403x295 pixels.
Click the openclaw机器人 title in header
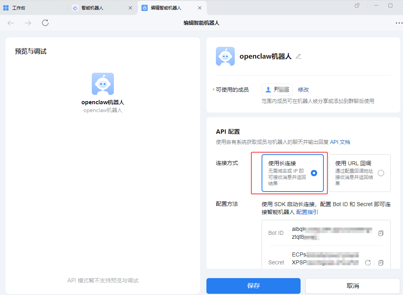pyautogui.click(x=266, y=56)
